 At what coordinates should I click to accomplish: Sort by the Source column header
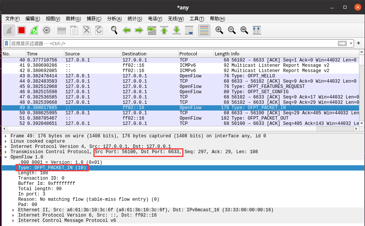[93, 54]
